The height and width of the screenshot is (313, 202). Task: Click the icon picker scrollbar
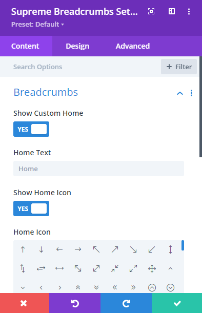pyautogui.click(x=183, y=245)
